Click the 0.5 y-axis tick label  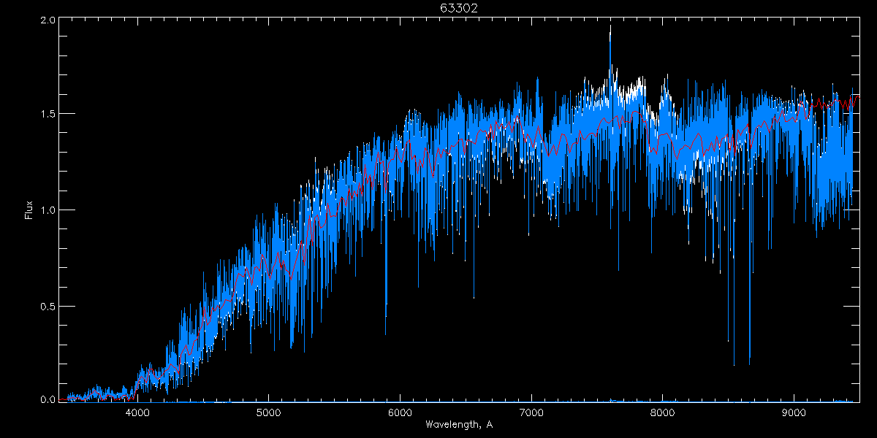pos(47,306)
